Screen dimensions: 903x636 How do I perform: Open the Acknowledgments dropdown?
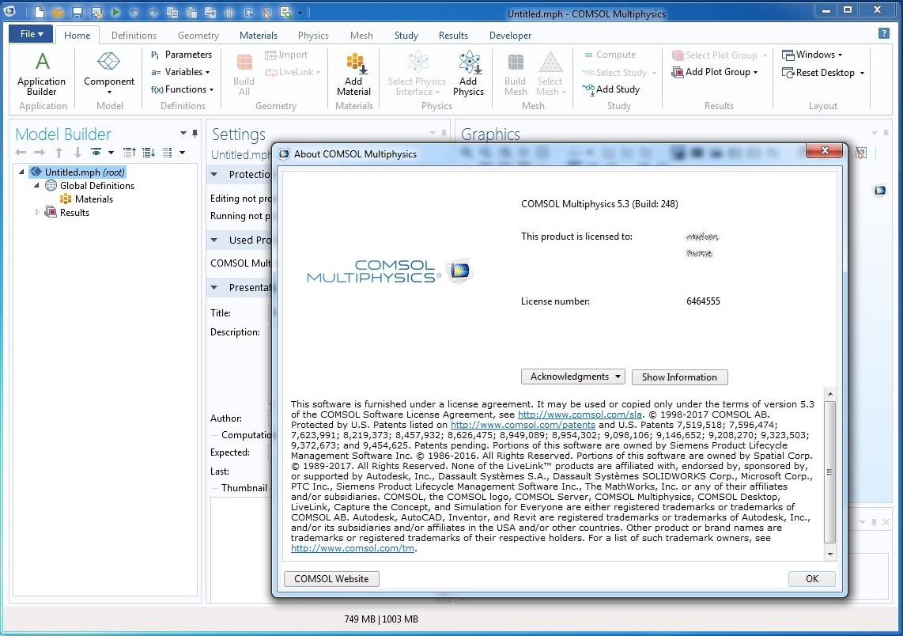573,377
